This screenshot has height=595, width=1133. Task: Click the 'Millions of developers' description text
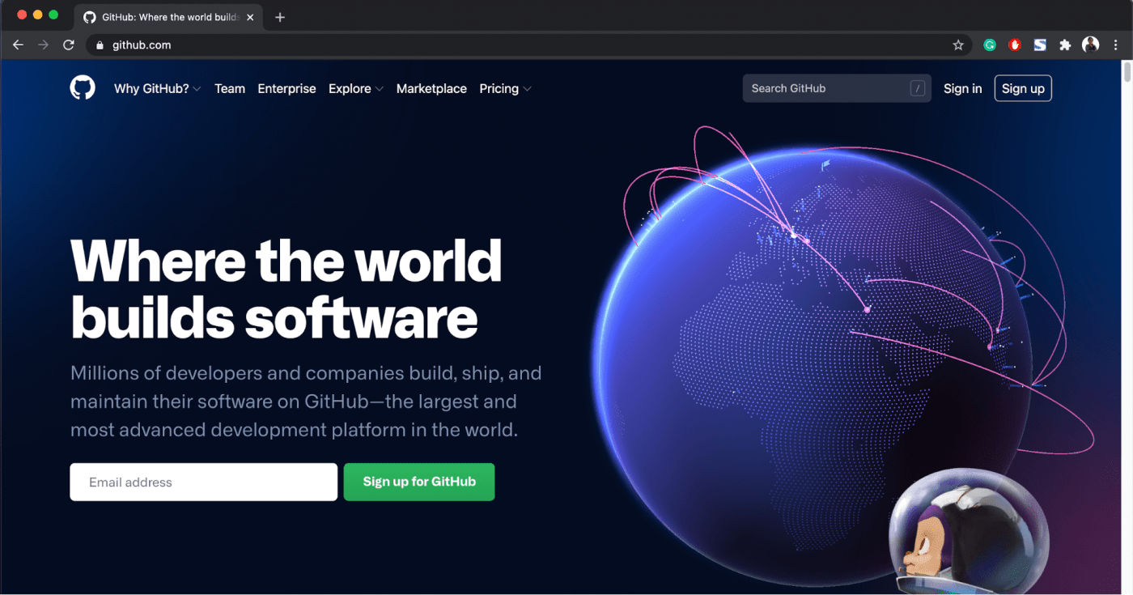(306, 402)
